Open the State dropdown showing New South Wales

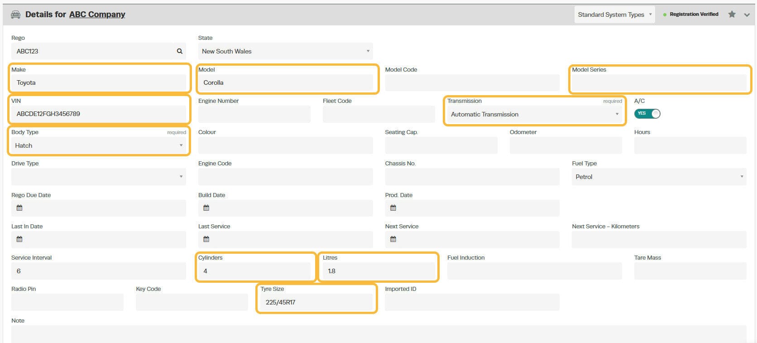[x=285, y=51]
